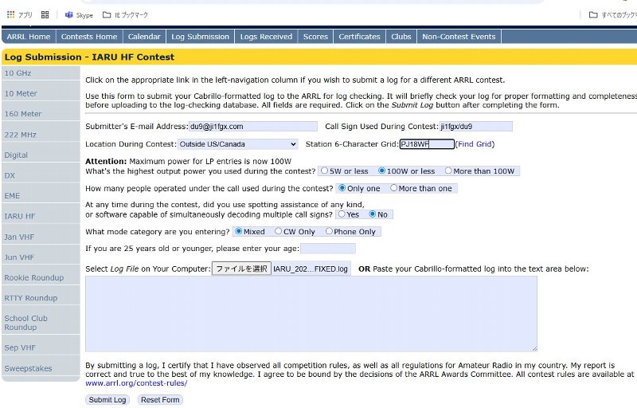Open the Find Grid link
Image resolution: width=637 pixels, height=408 pixels.
click(475, 144)
